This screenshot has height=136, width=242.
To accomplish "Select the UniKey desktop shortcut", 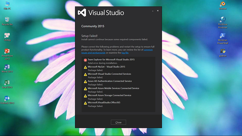I will pos(7,37).
